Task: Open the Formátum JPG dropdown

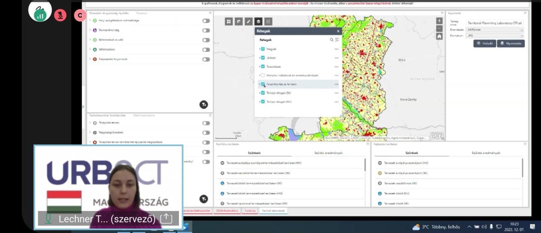Action: click(x=495, y=35)
